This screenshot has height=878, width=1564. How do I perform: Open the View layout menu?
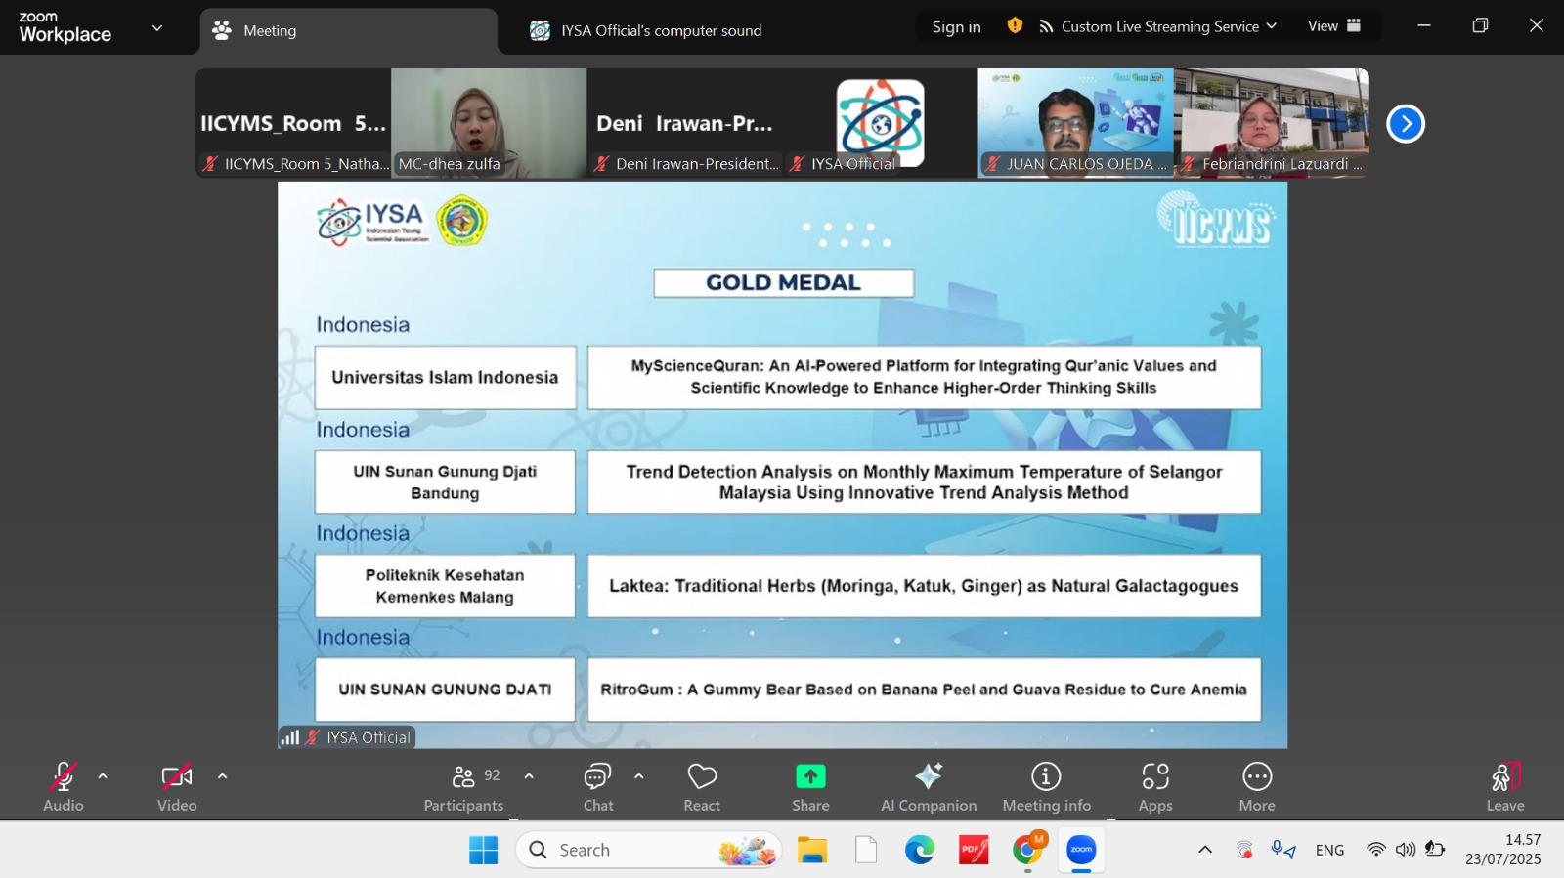(1333, 26)
